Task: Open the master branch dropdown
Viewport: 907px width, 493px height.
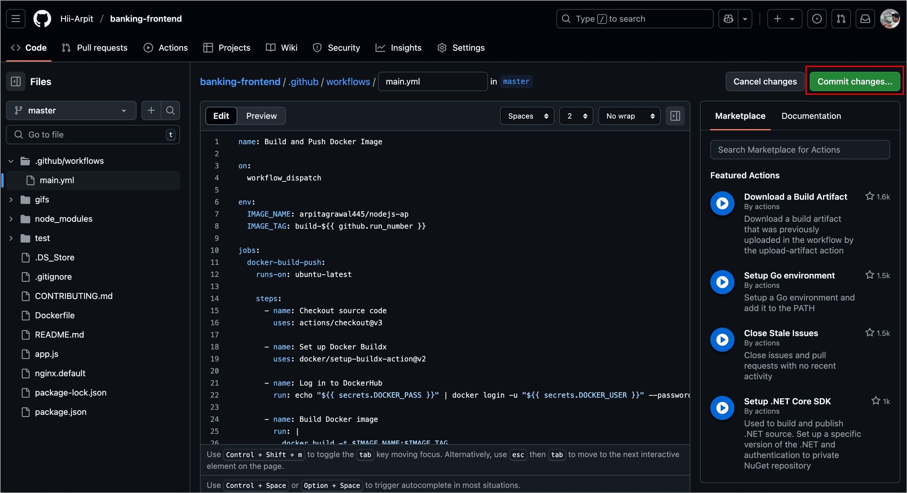Action: (71, 110)
